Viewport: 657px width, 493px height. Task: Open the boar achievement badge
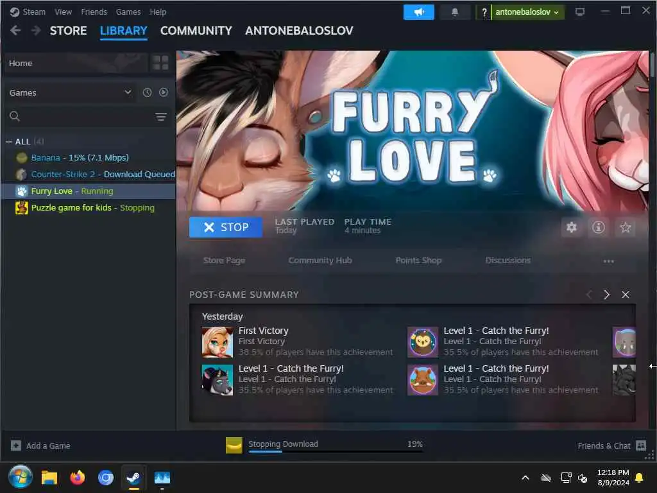[423, 380]
